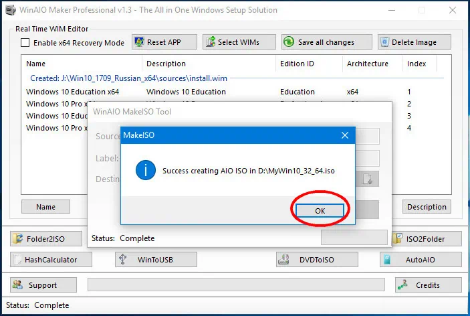Image resolution: width=470 pixels, height=316 pixels.
Task: Click index value 4 in the list
Action: (409, 128)
